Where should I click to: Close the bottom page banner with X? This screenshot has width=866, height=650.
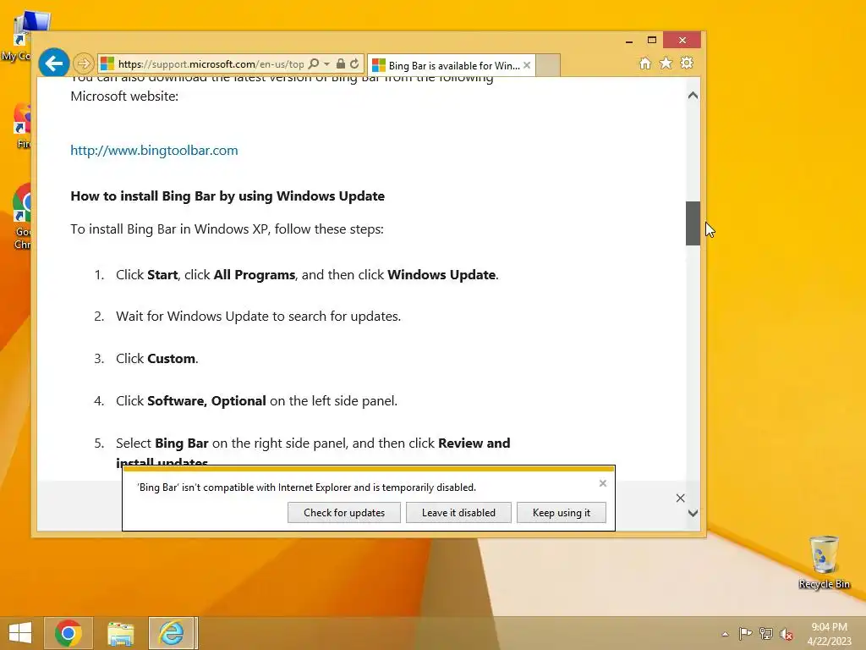click(681, 498)
